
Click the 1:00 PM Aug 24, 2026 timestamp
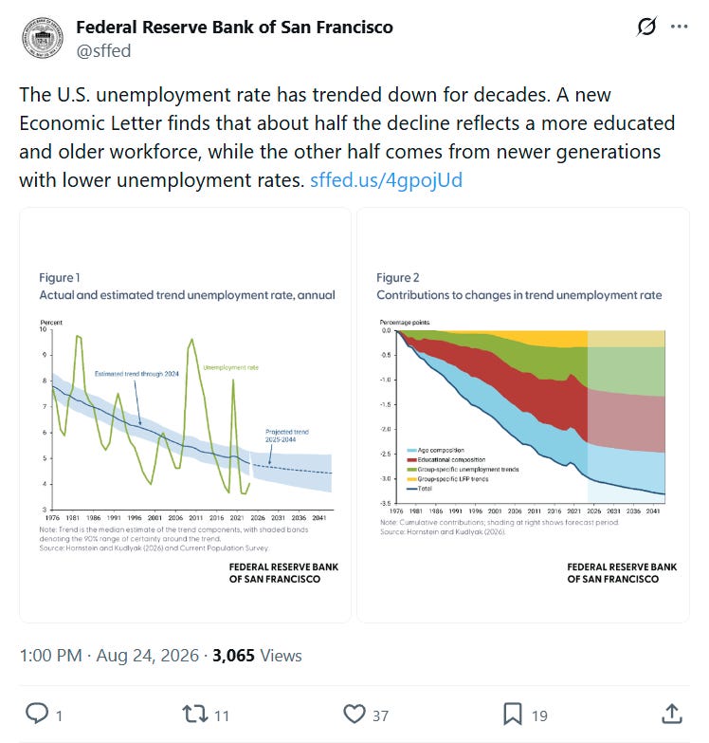109,656
